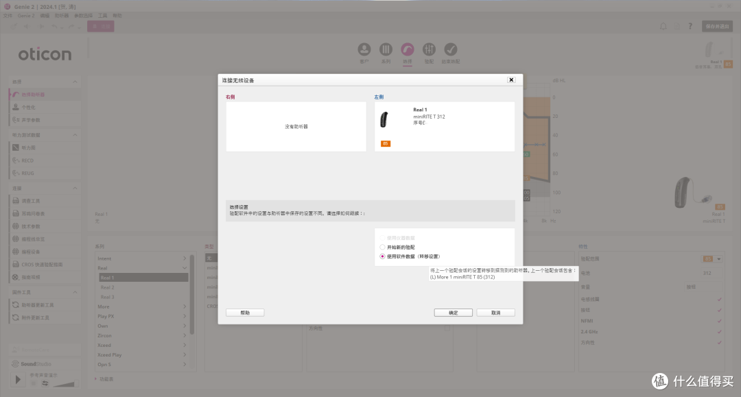Open the 客户 client step icon

pyautogui.click(x=364, y=49)
